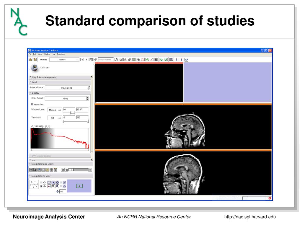This screenshot has width=302, height=226.
Task: Click the load scene icon in toolbar
Action: coord(30,60)
